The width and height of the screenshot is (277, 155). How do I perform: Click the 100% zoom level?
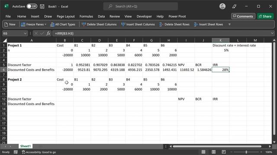[269, 152]
